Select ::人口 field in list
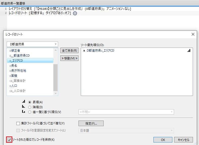Screen dimensions: 199x145 pos(30,86)
